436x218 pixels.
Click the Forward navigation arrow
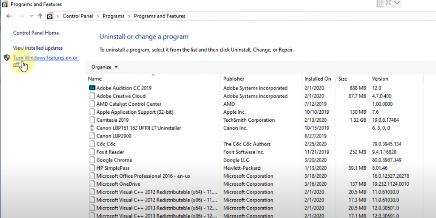coord(22,16)
